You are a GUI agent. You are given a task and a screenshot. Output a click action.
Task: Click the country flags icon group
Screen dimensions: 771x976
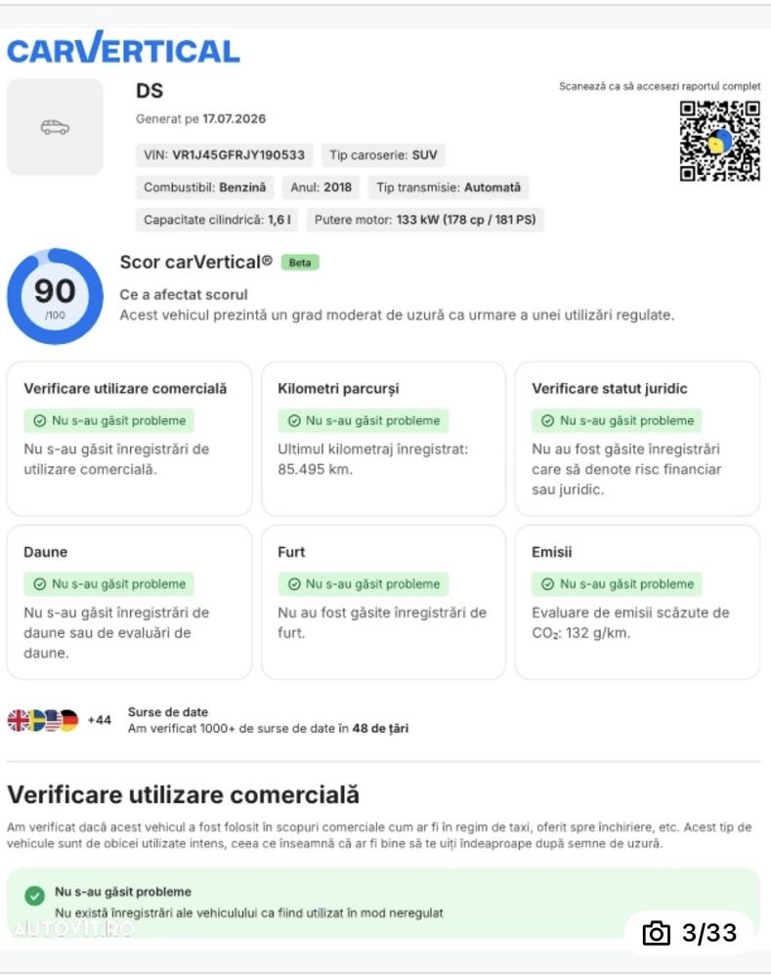tap(43, 720)
